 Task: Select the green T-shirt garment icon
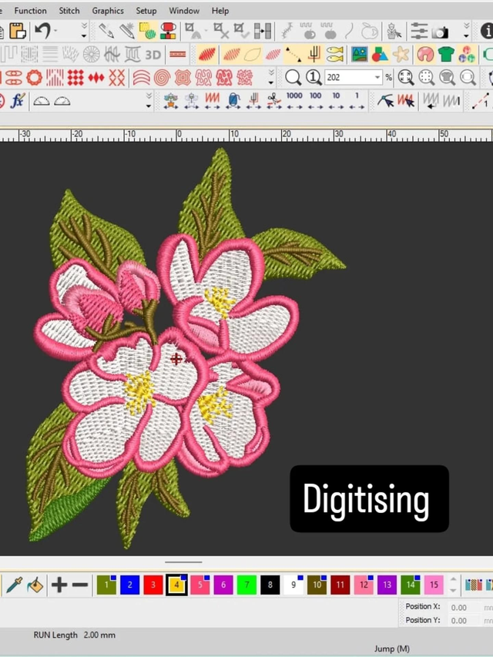[446, 55]
